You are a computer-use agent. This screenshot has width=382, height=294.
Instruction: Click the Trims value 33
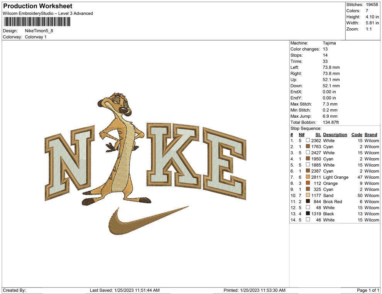click(325, 61)
